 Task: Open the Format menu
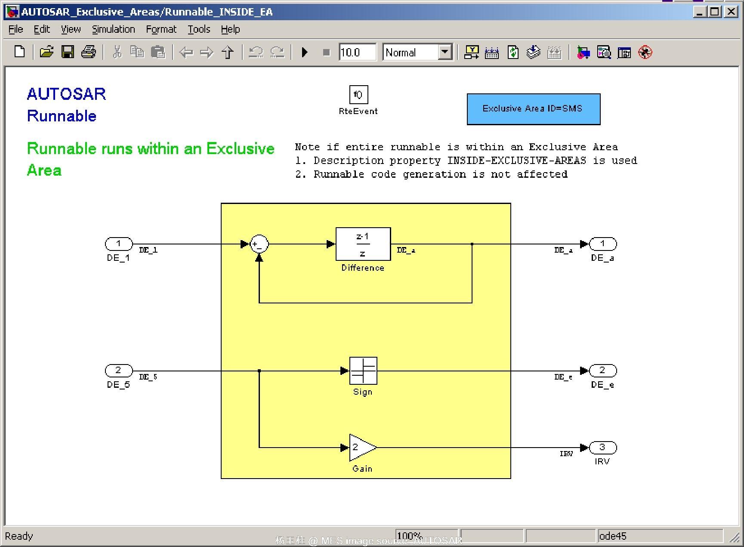coord(161,29)
